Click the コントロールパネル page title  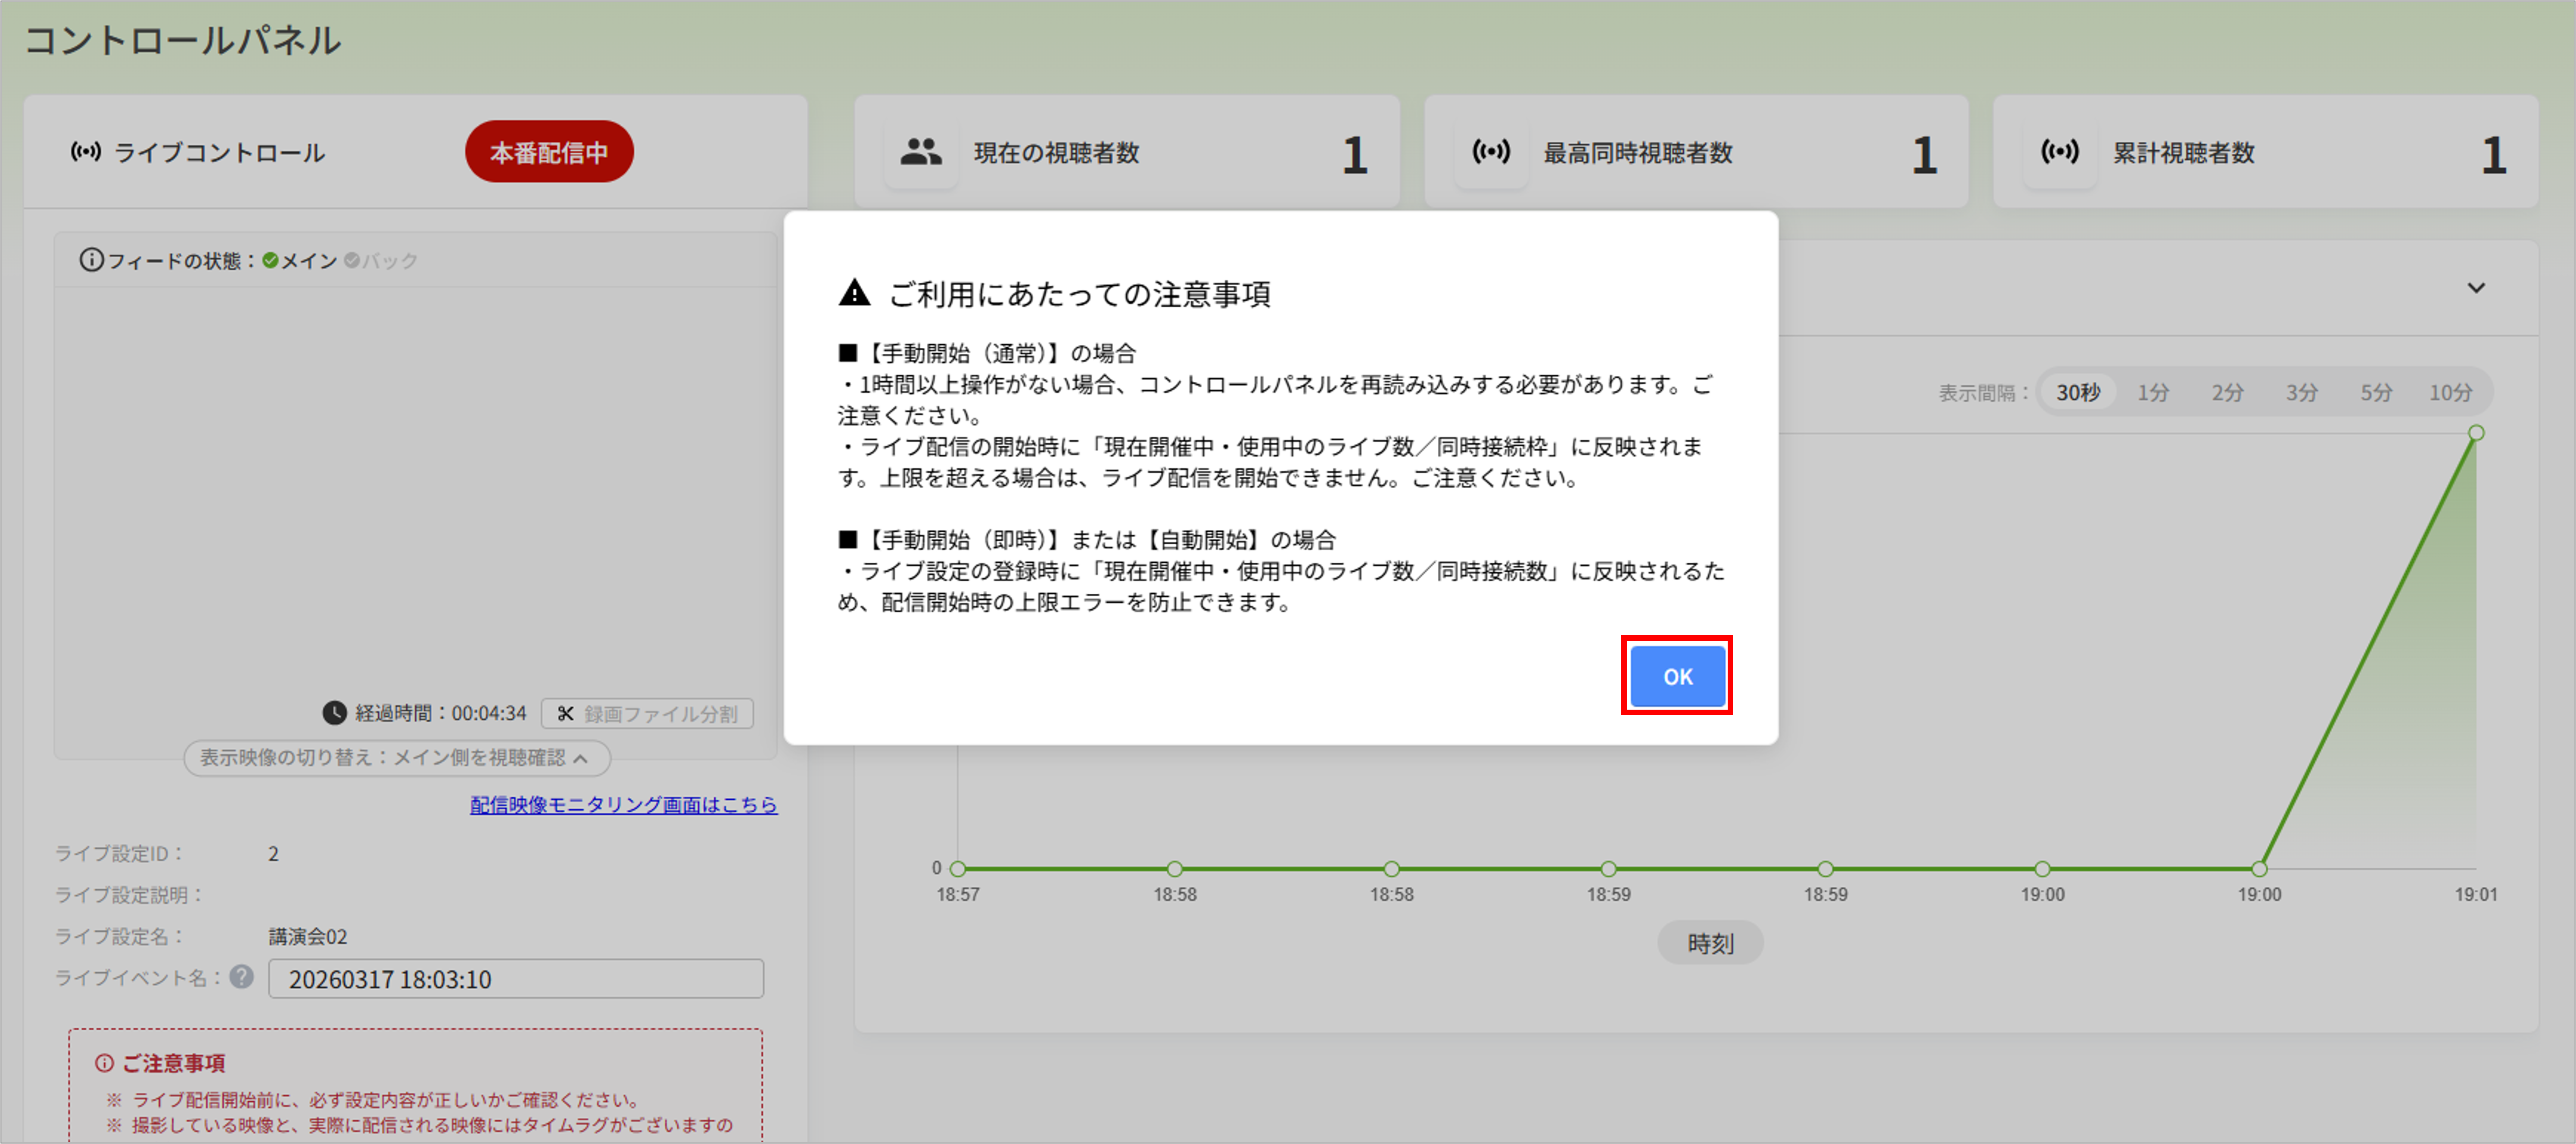click(183, 41)
